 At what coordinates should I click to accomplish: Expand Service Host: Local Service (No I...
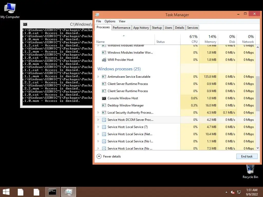98,141
